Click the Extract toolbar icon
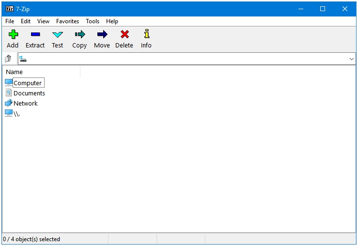 tap(35, 34)
